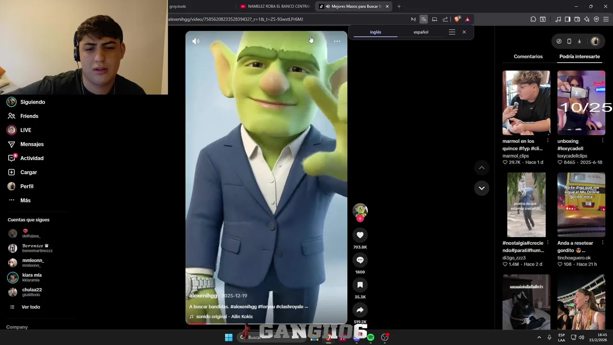Switch to NAMELEZ ROBA EL BANCO browser tab
The image size is (613, 345).
click(x=275, y=6)
